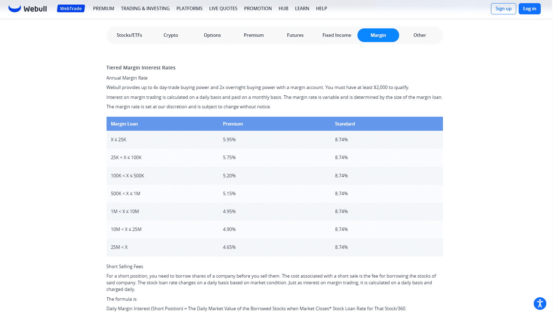The width and height of the screenshot is (553, 313).
Task: Go to the Promotion page
Action: tap(258, 8)
